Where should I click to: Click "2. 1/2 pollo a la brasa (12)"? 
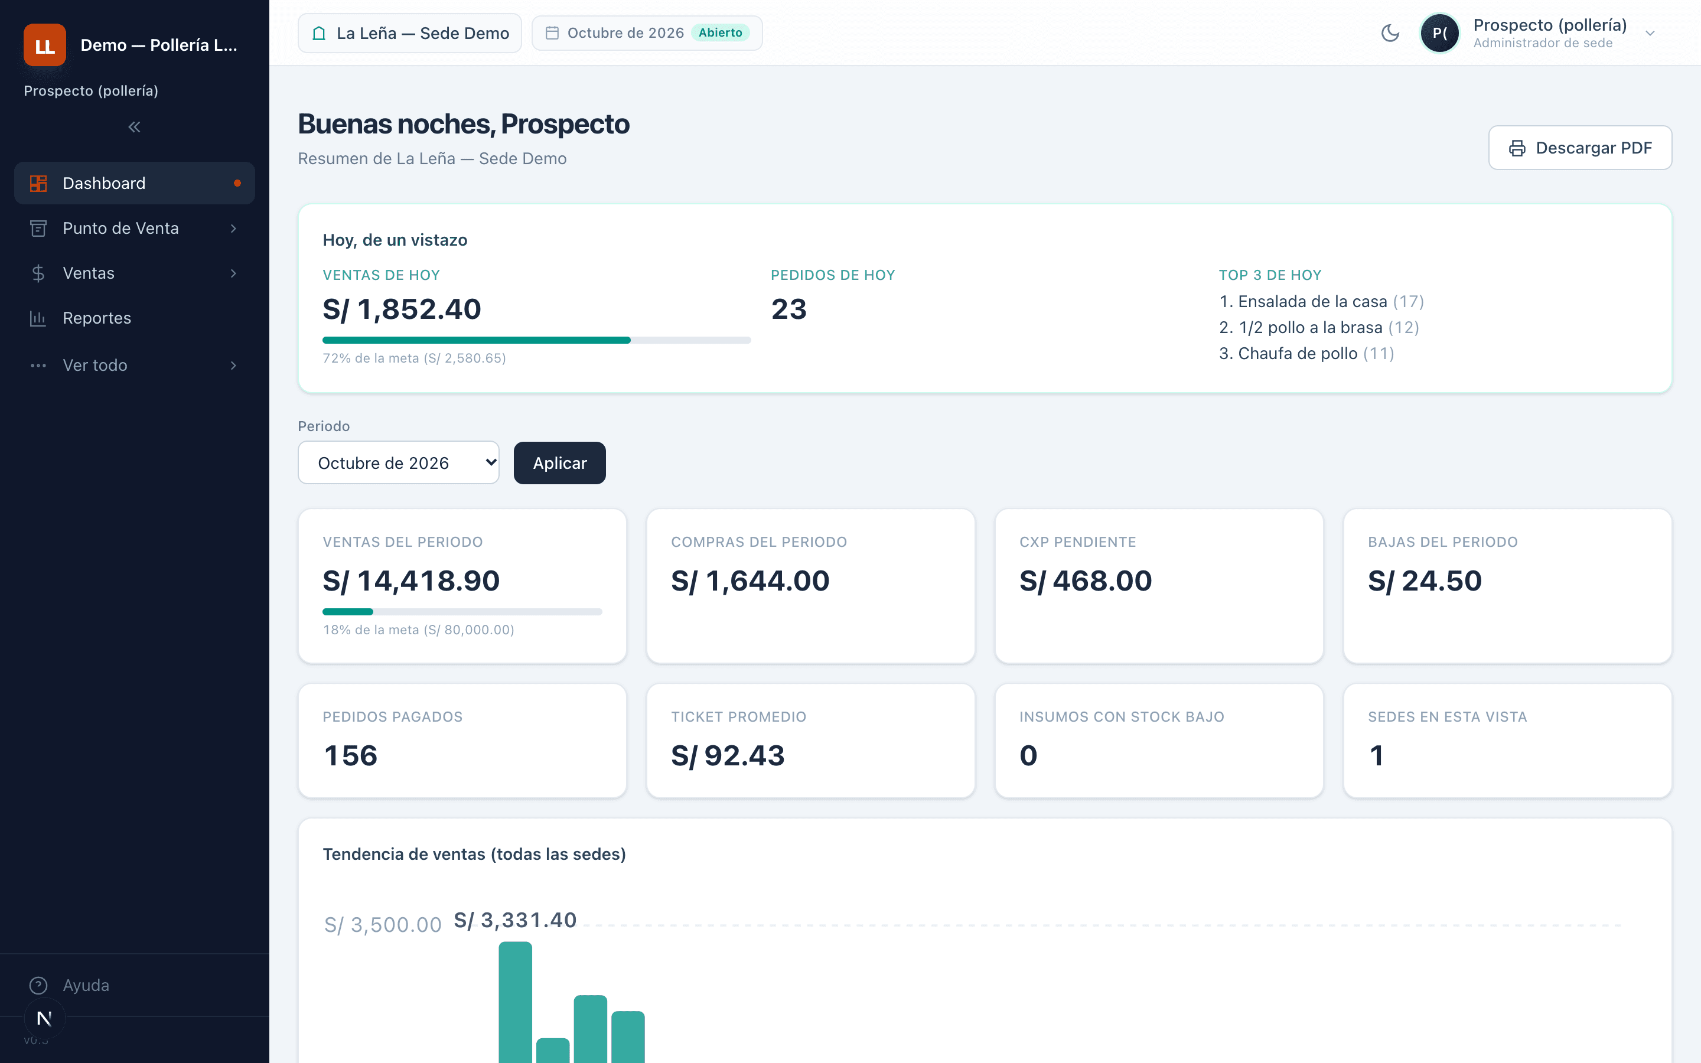(x=1319, y=328)
